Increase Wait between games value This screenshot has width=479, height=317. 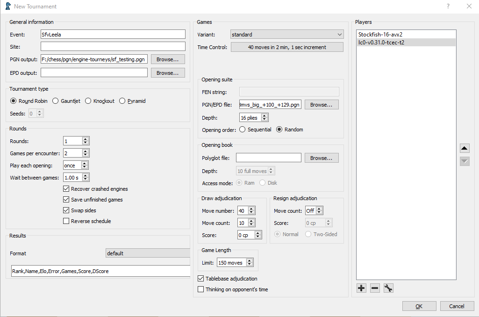86,176
